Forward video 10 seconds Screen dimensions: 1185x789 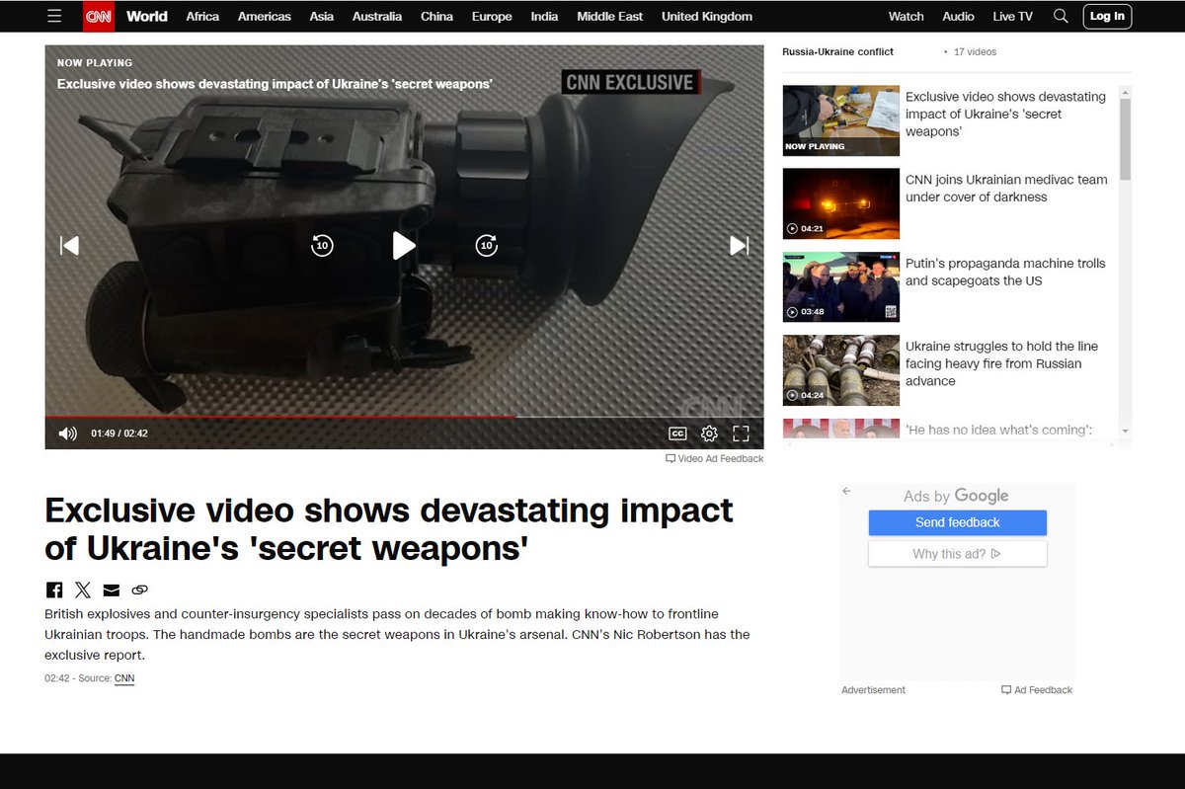click(486, 246)
